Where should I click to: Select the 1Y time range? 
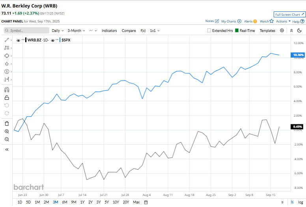pyautogui.click(x=82, y=202)
